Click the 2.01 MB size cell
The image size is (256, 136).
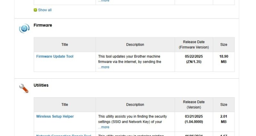point(224,119)
